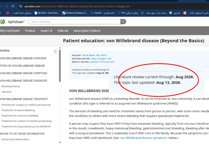The width and height of the screenshot is (209, 144).
Task: Jump to Von Willebrand Disease Overview
Action: pyautogui.click(x=23, y=58)
